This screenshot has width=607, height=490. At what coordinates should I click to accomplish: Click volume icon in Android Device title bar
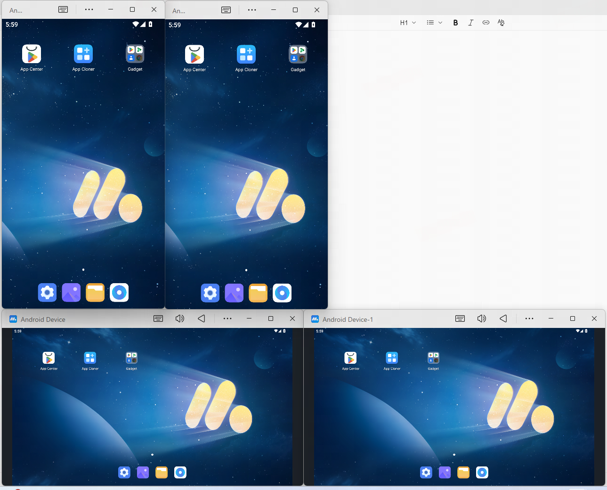180,318
